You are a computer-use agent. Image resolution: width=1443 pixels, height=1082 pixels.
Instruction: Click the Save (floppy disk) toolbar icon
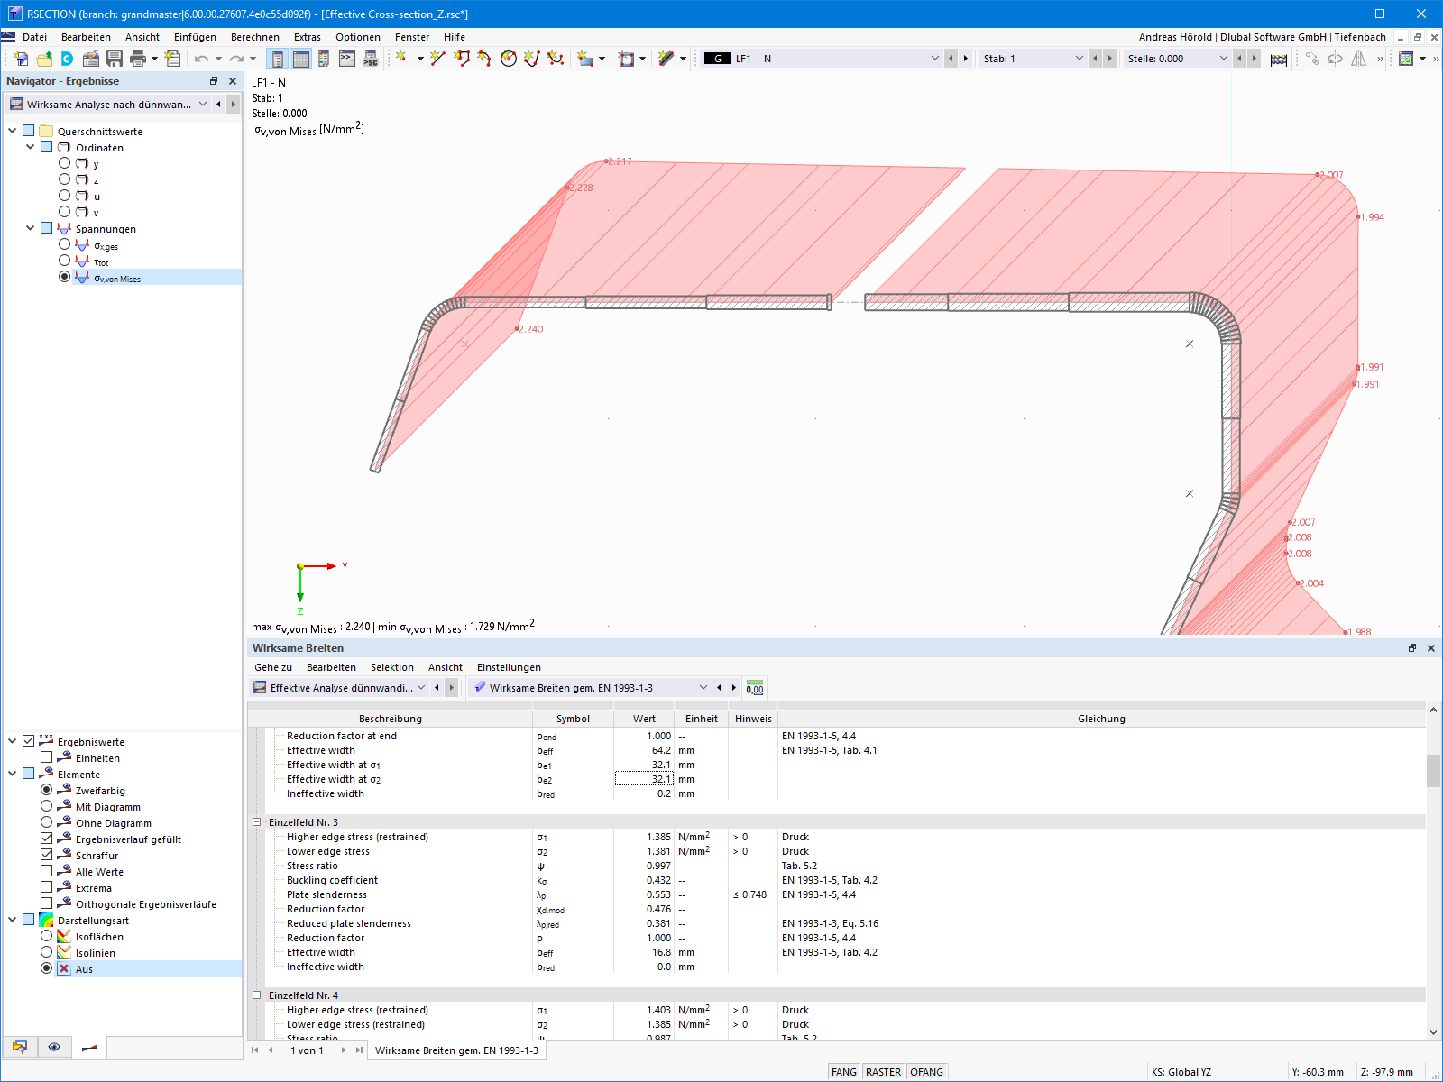tap(115, 59)
